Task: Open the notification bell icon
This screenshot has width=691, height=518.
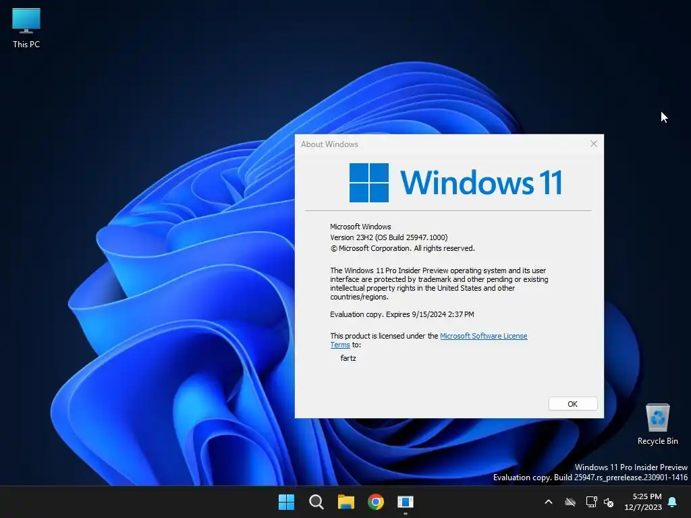Action: pyautogui.click(x=673, y=502)
